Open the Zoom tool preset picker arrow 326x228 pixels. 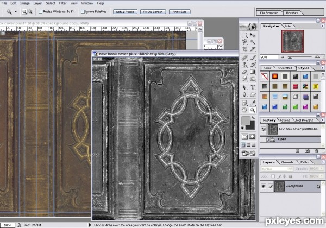(16, 12)
